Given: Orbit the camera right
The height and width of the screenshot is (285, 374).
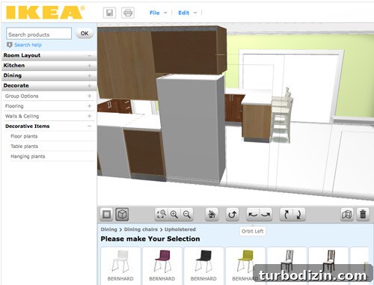Looking at the screenshot, I should click(x=266, y=214).
